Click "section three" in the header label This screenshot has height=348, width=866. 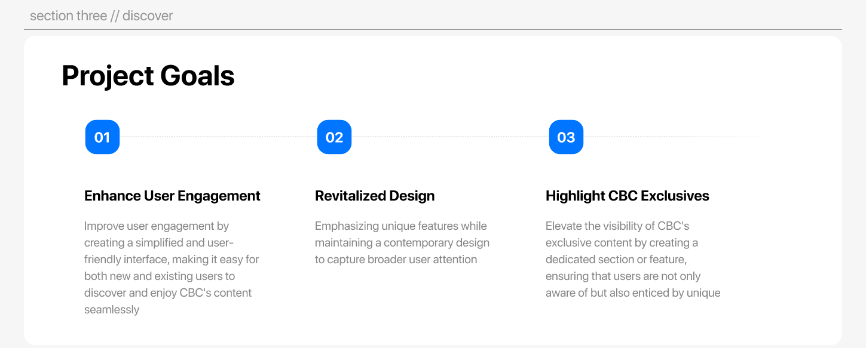coord(68,16)
